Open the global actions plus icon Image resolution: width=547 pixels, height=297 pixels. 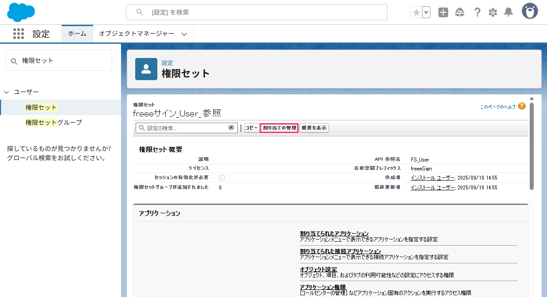(443, 12)
